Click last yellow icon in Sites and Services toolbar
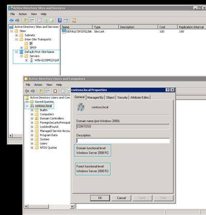 pyautogui.click(x=74, y=21)
